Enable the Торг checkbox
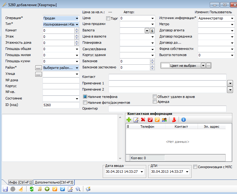Image resolution: width=237 pixels, height=194 pixels. pyautogui.click(x=108, y=18)
